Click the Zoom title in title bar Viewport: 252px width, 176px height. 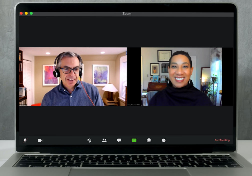coord(127,14)
